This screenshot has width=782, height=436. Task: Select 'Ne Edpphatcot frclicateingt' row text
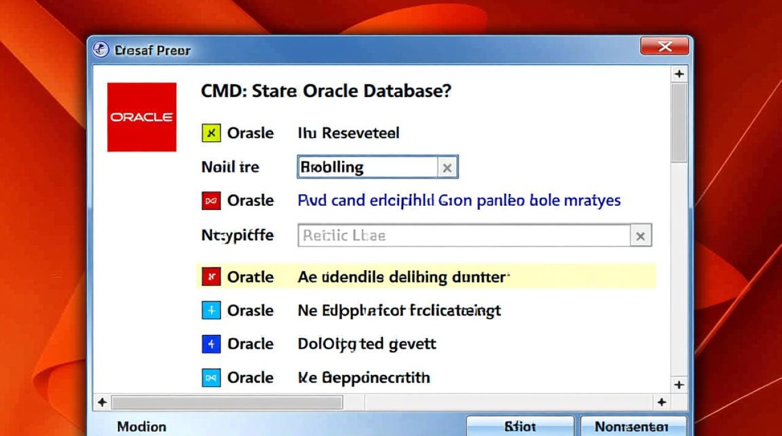pos(399,310)
